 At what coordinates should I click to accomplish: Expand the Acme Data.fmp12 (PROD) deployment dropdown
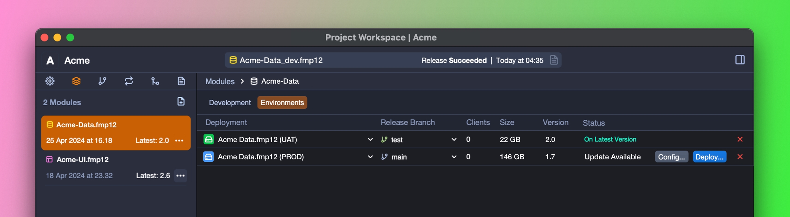point(370,157)
